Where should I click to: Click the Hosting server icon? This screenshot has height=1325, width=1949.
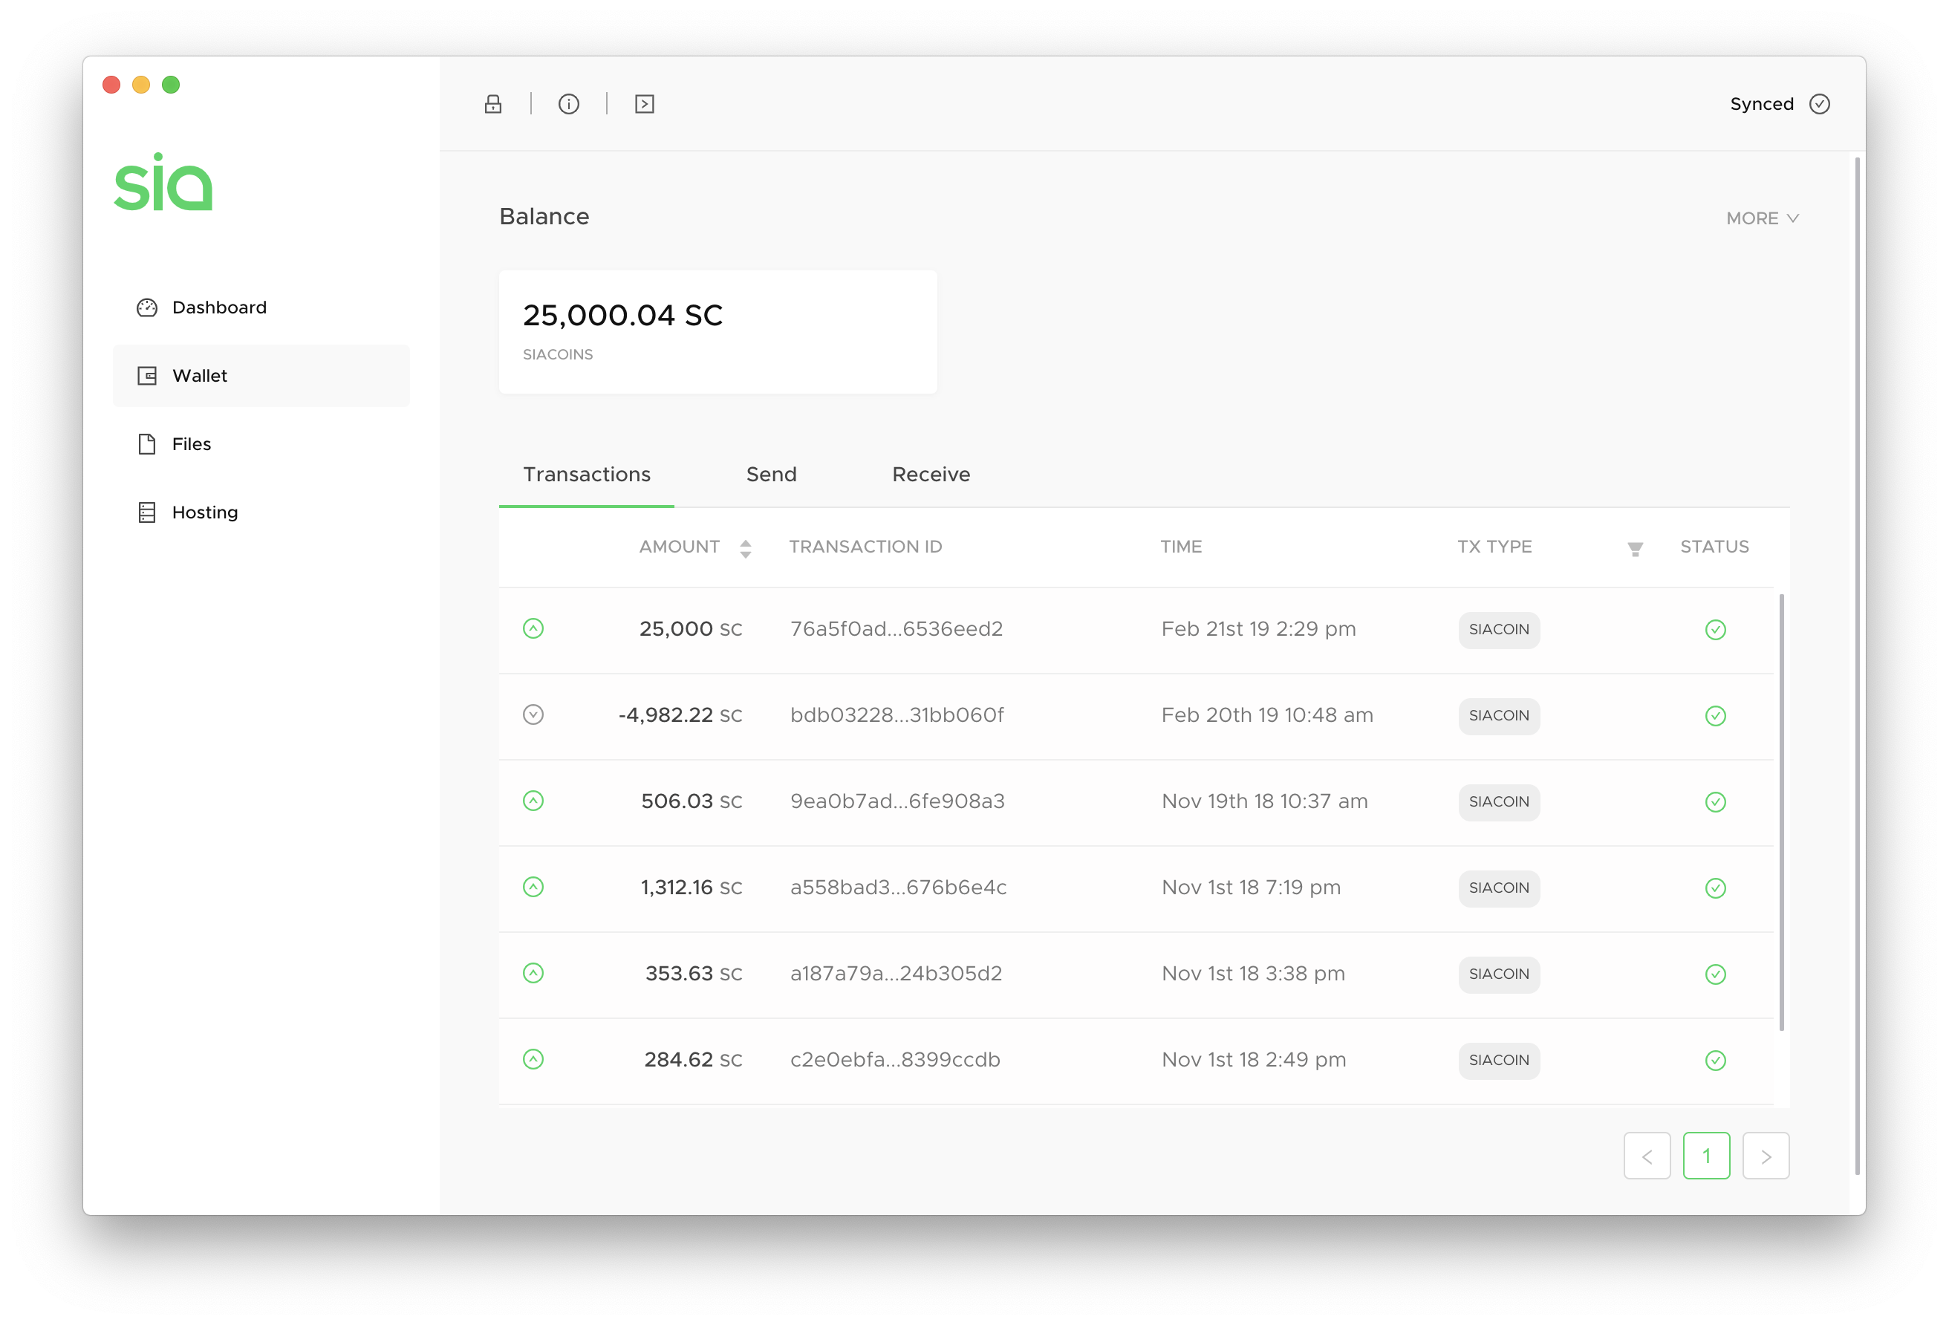147,512
